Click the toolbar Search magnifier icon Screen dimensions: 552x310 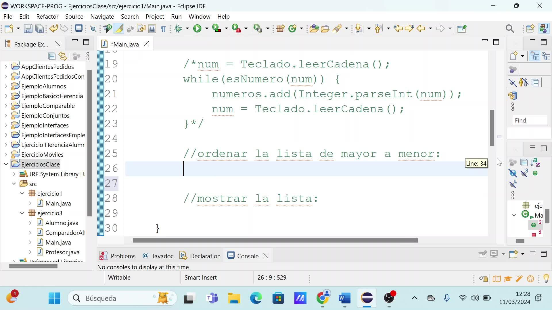[x=510, y=28]
